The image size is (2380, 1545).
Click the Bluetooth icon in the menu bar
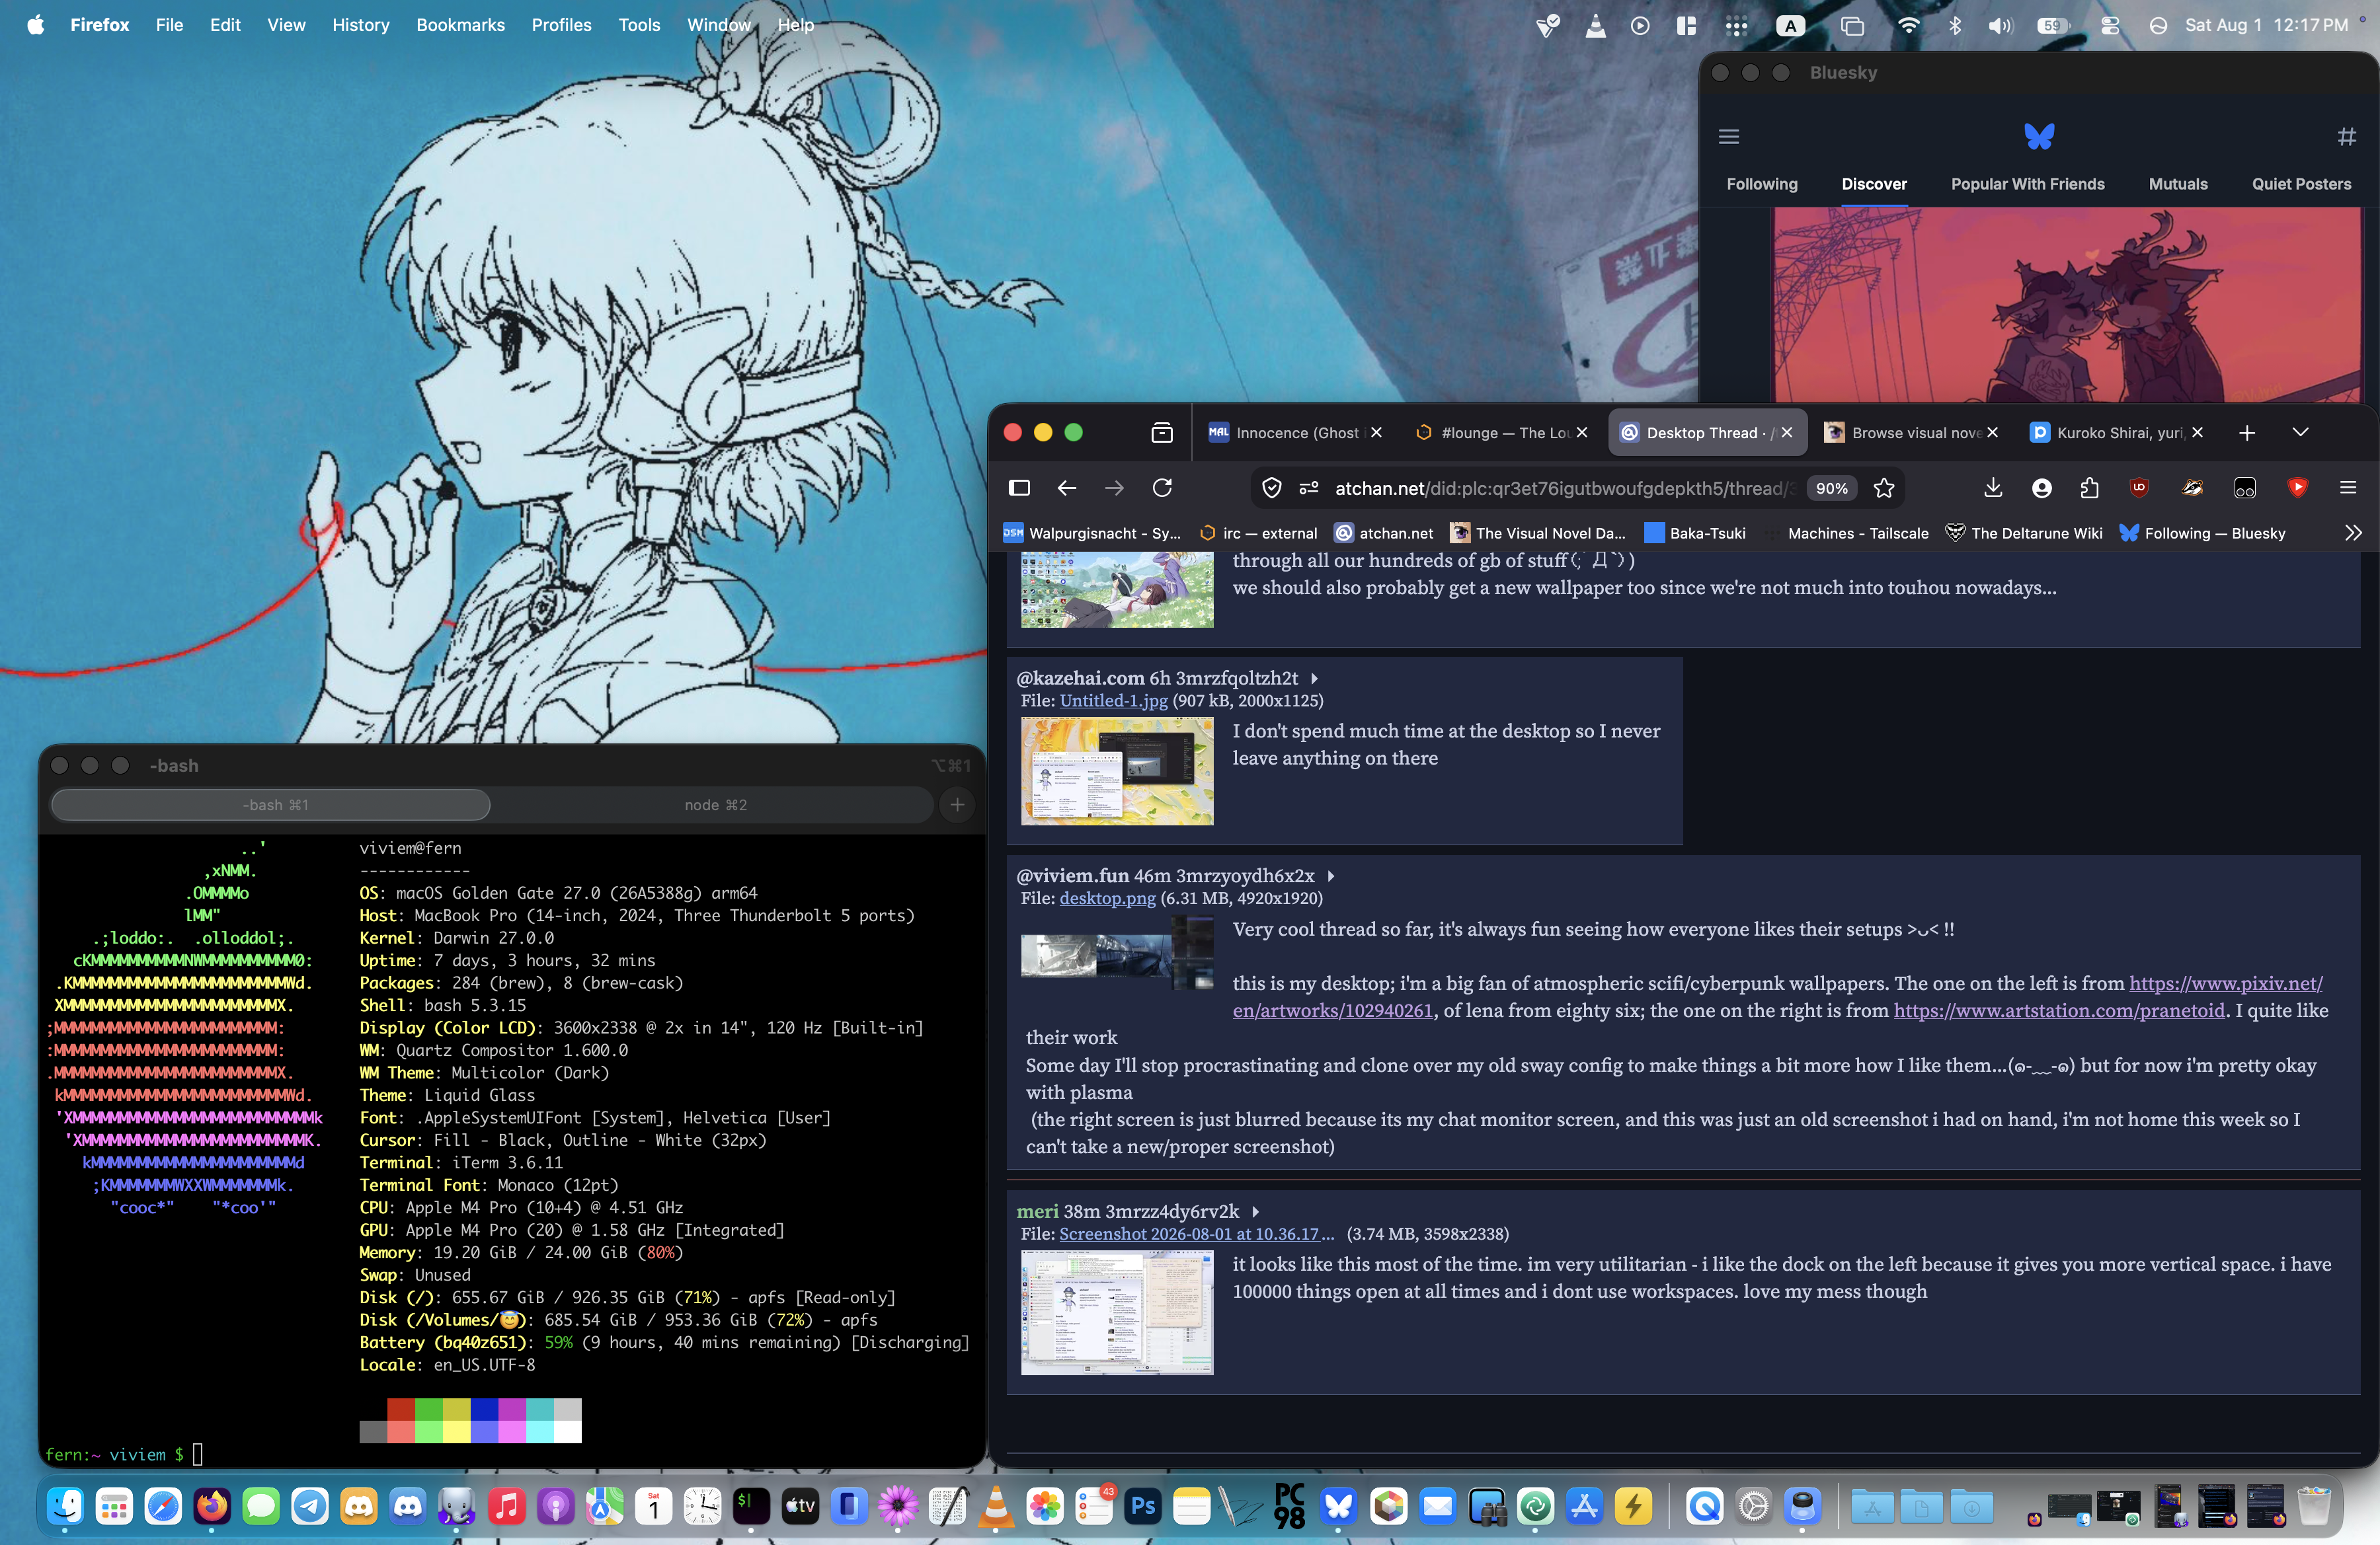1955,25
